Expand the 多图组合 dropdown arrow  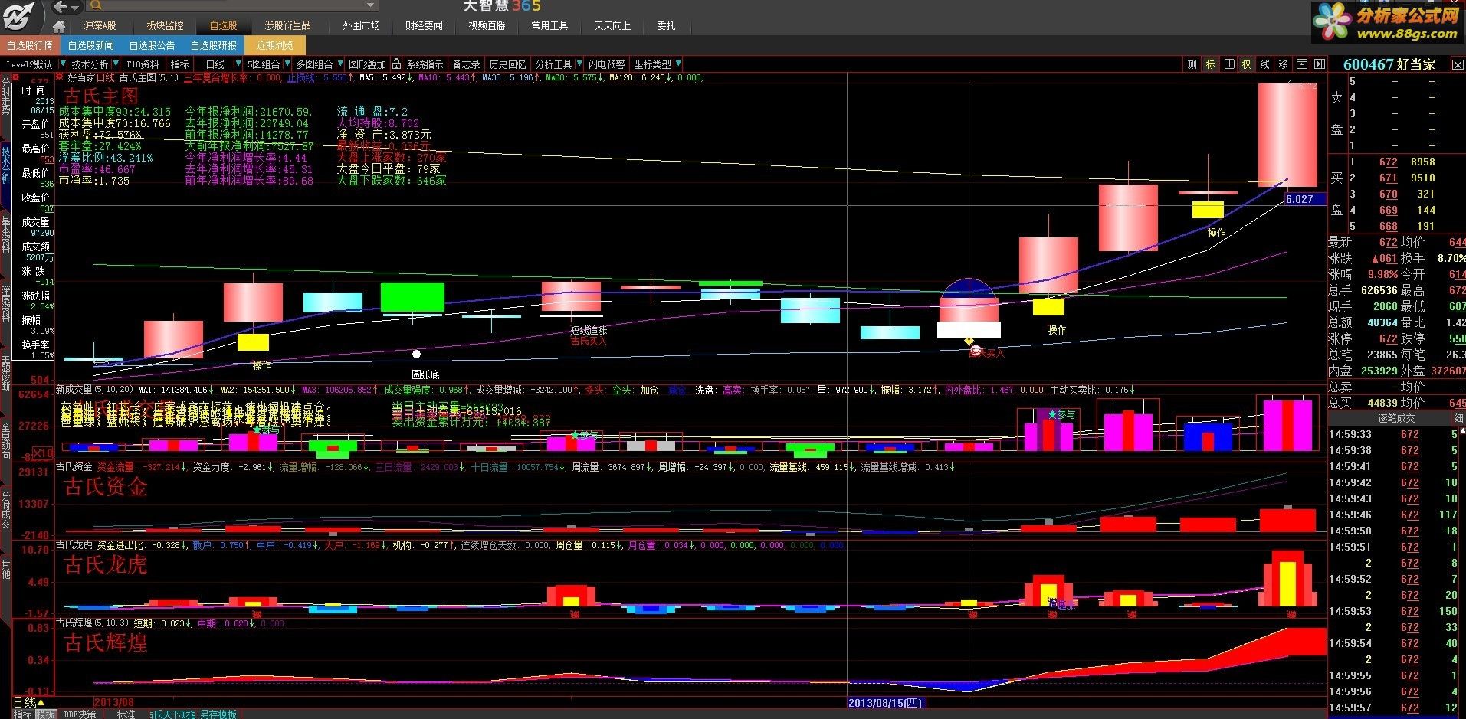click(339, 64)
